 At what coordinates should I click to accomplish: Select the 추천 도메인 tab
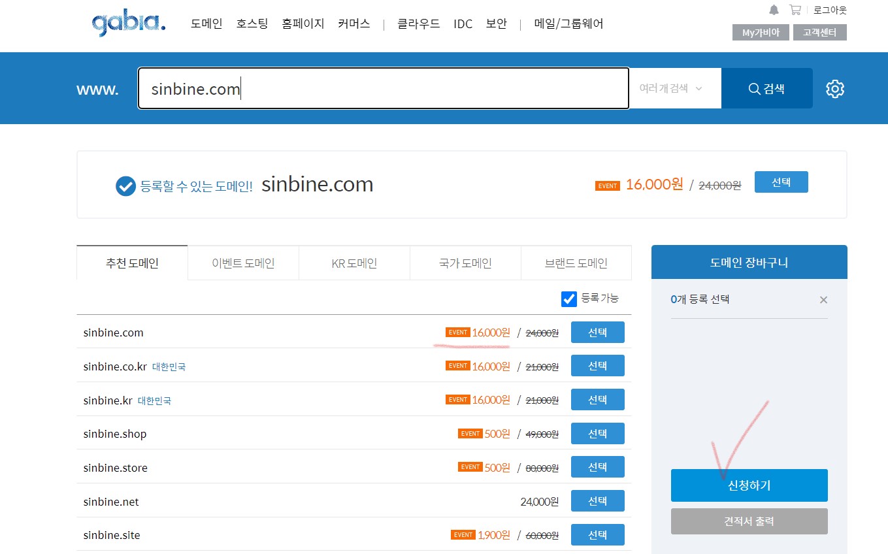132,263
